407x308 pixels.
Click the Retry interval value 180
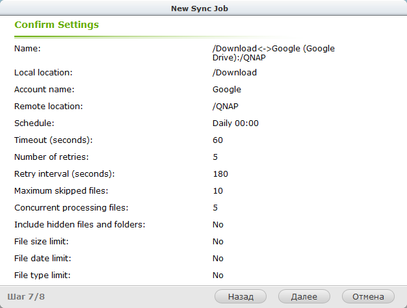click(220, 174)
